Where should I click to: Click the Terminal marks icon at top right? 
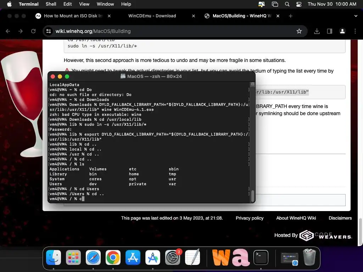[x=252, y=84]
